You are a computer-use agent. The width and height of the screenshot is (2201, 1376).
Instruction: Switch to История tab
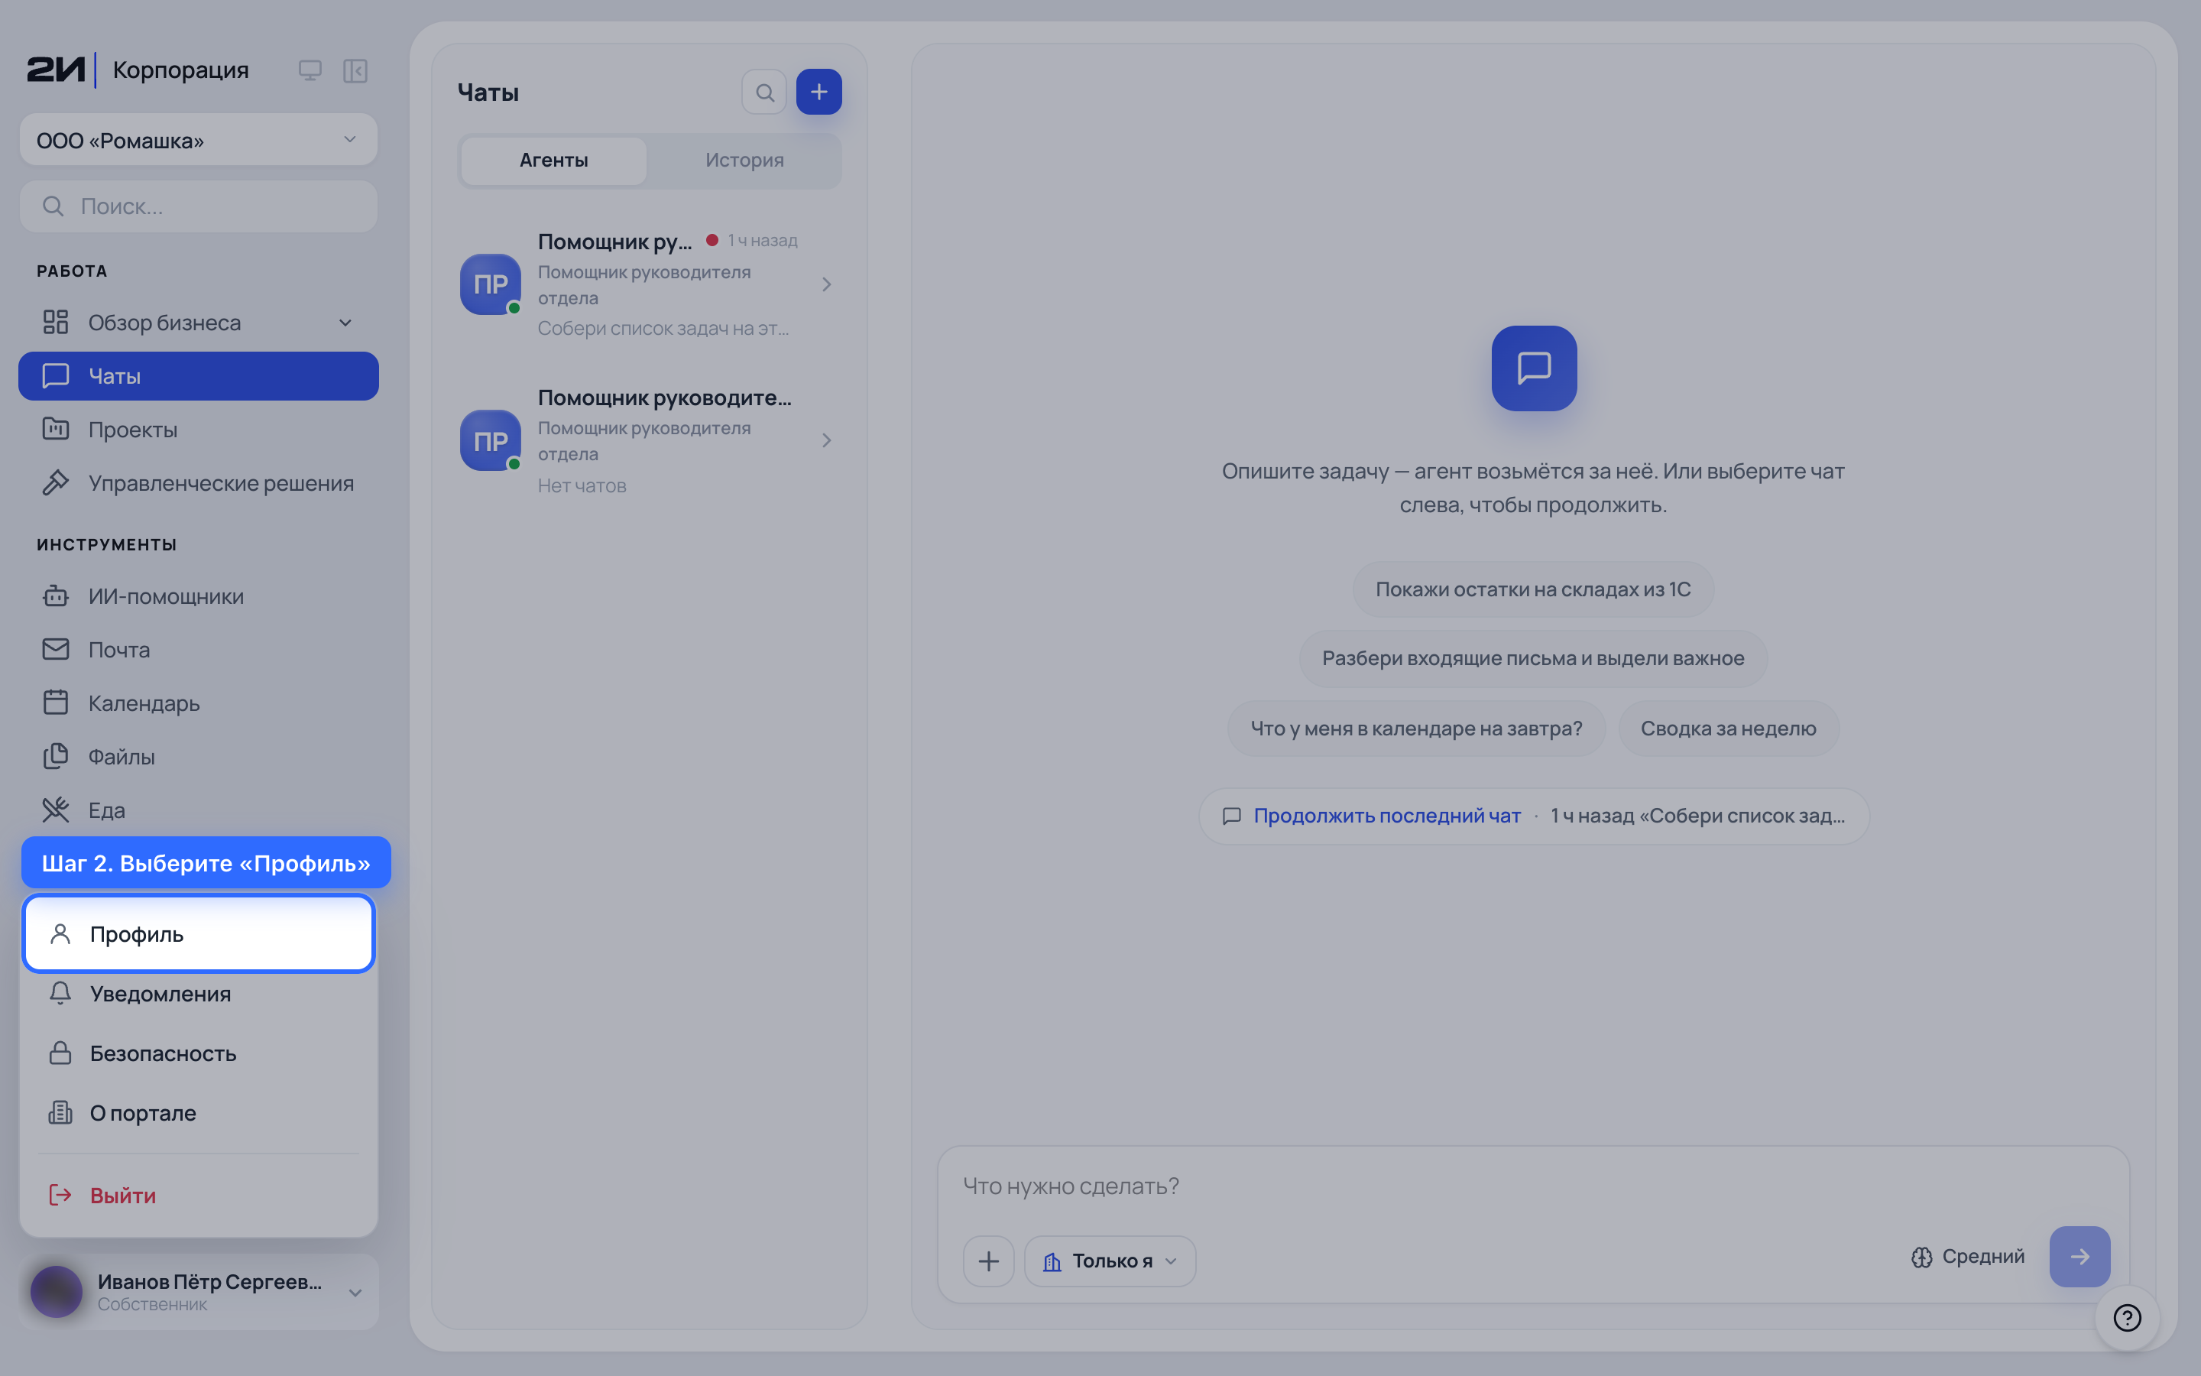744,161
